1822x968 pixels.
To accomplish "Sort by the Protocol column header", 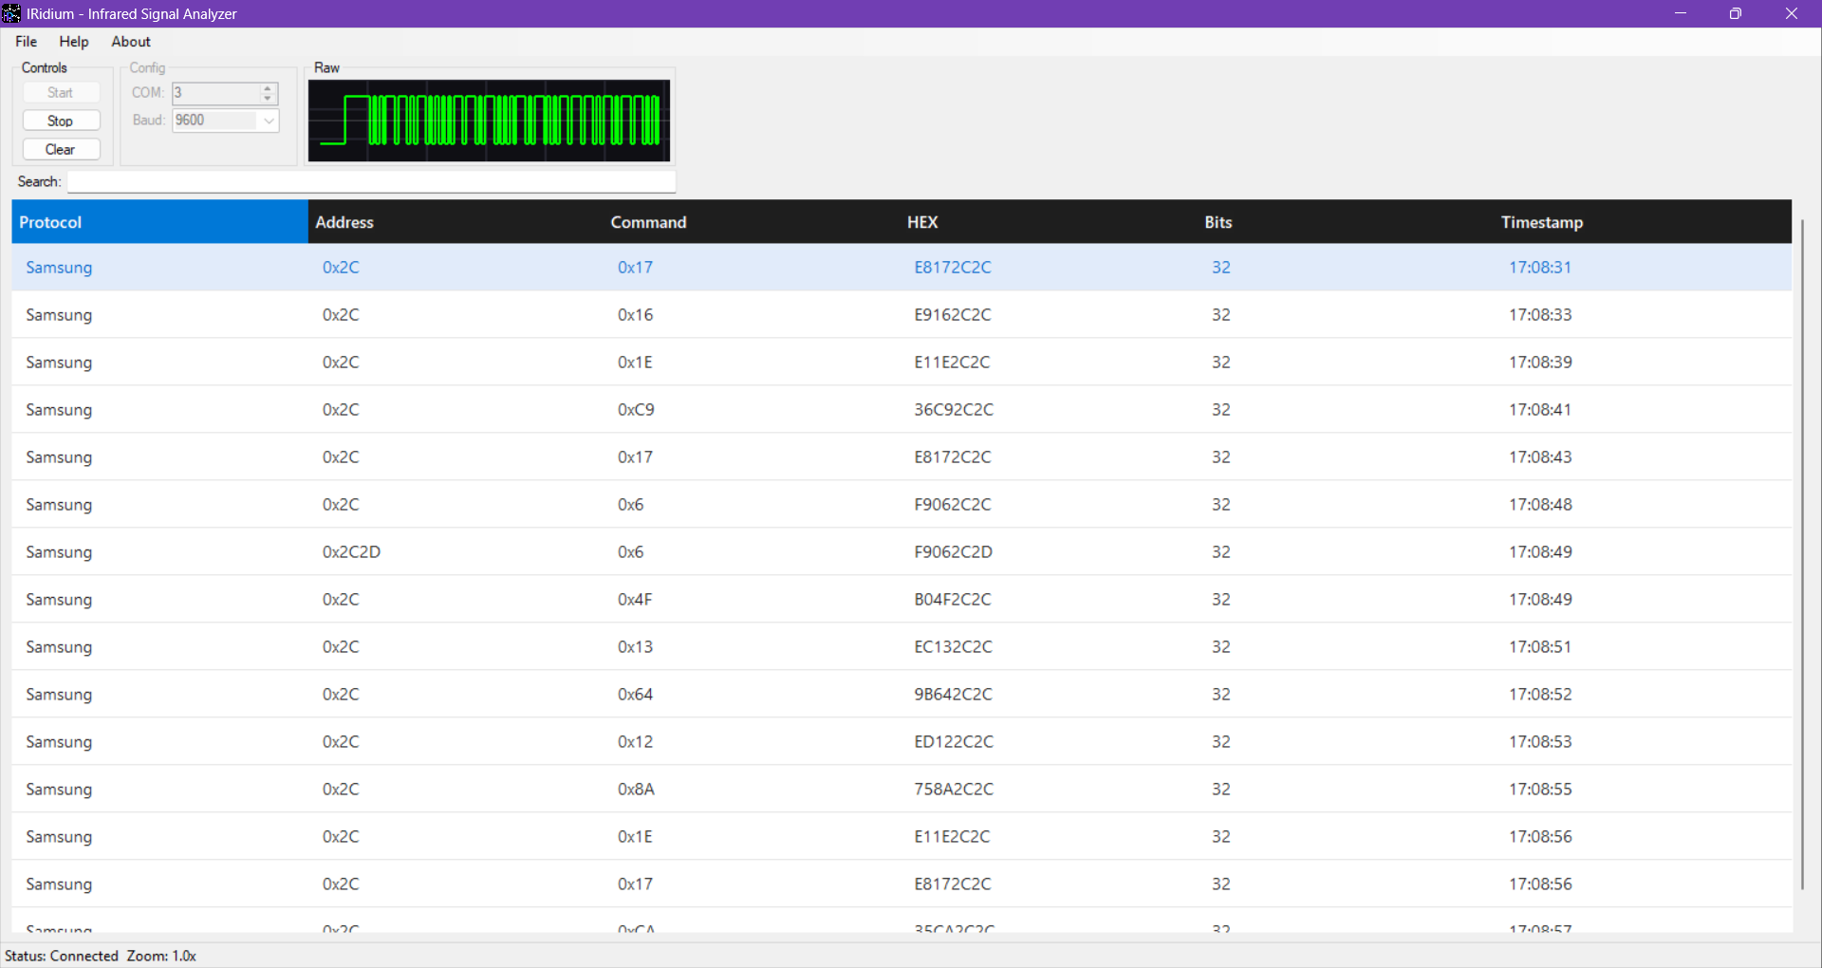I will pyautogui.click(x=159, y=222).
